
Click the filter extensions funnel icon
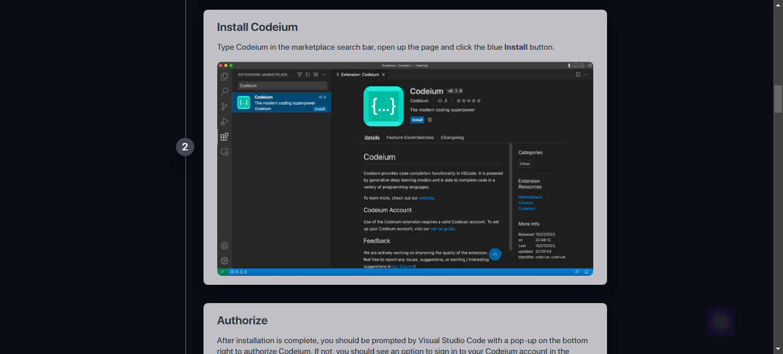point(299,74)
